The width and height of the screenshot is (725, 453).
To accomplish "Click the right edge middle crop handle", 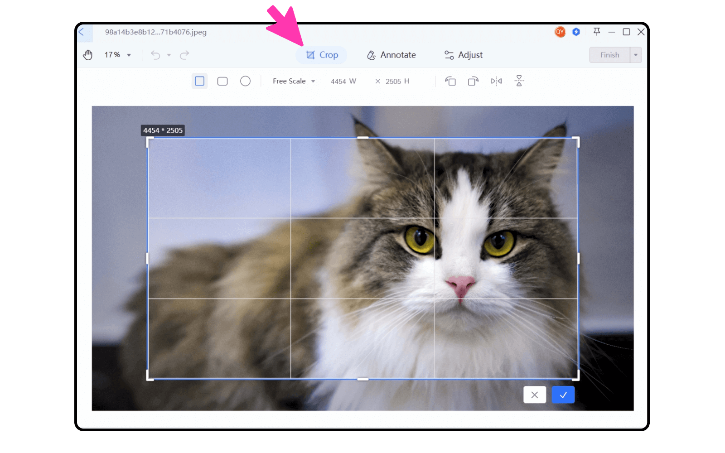I will (x=579, y=258).
